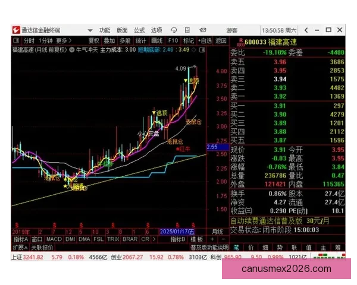Click stock name 600033 福建高速

pyautogui.click(x=271, y=42)
